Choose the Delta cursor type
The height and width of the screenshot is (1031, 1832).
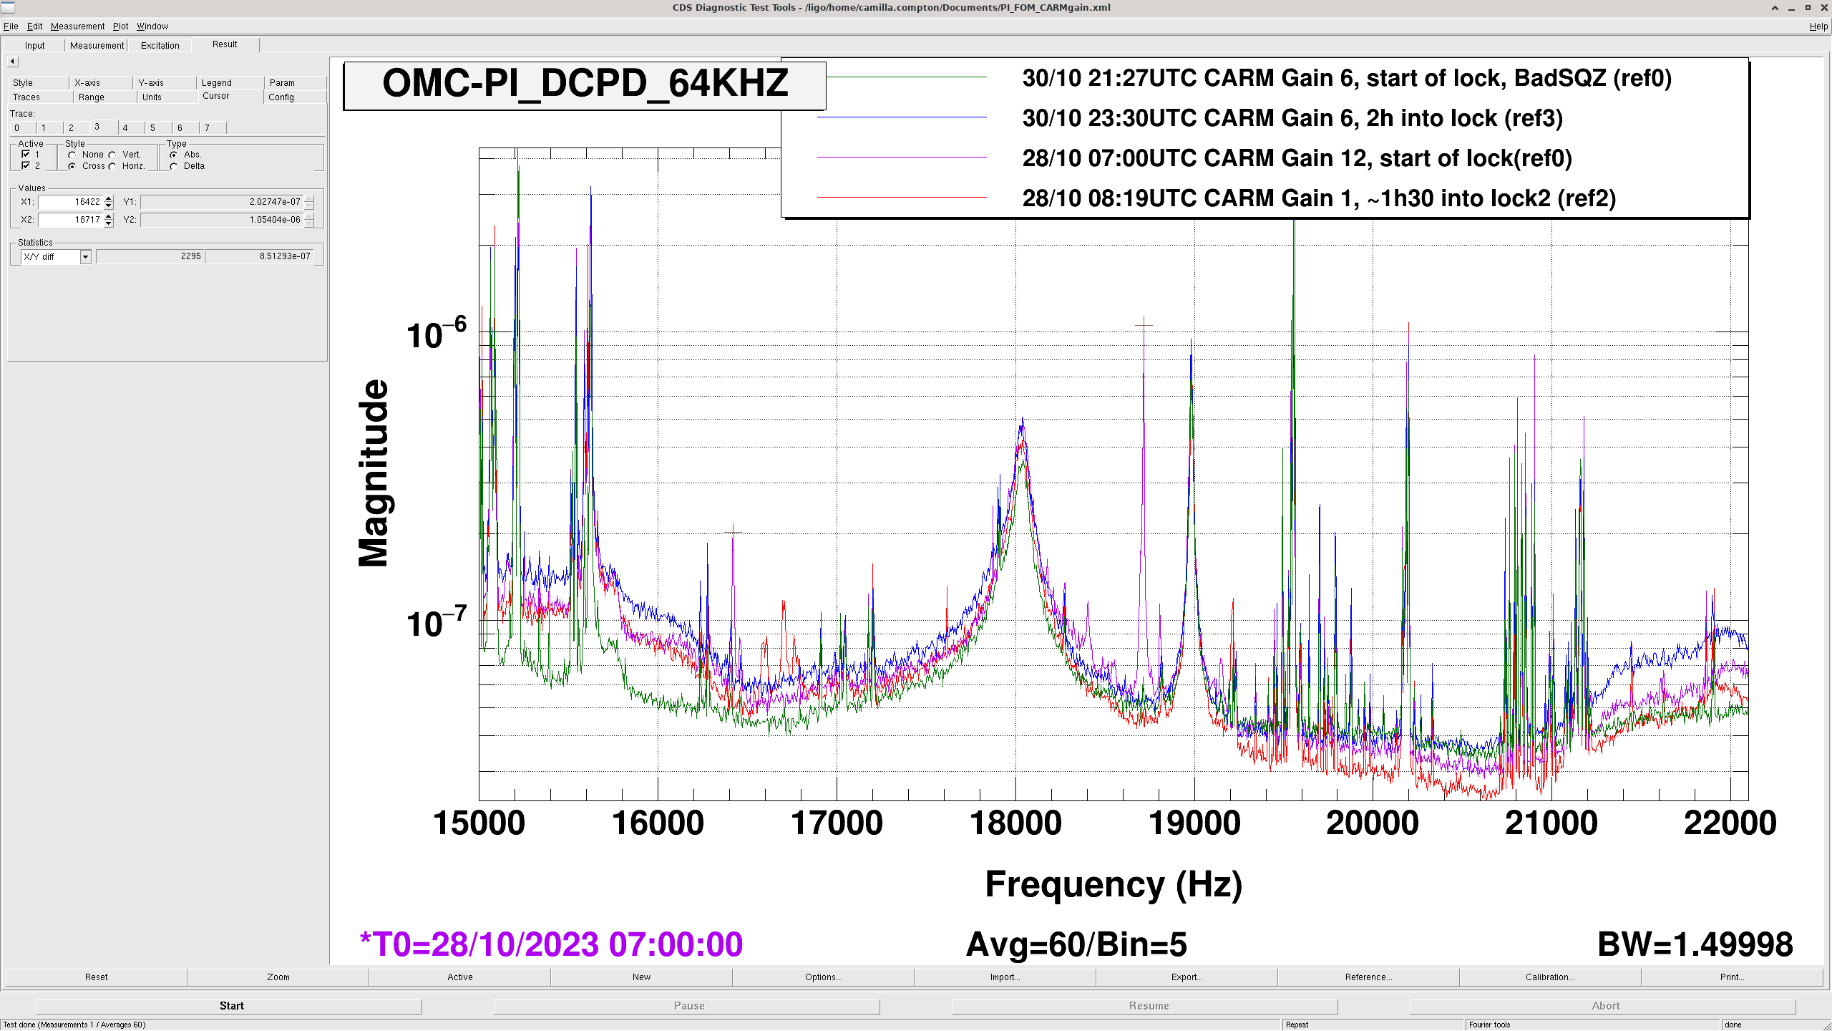point(174,166)
